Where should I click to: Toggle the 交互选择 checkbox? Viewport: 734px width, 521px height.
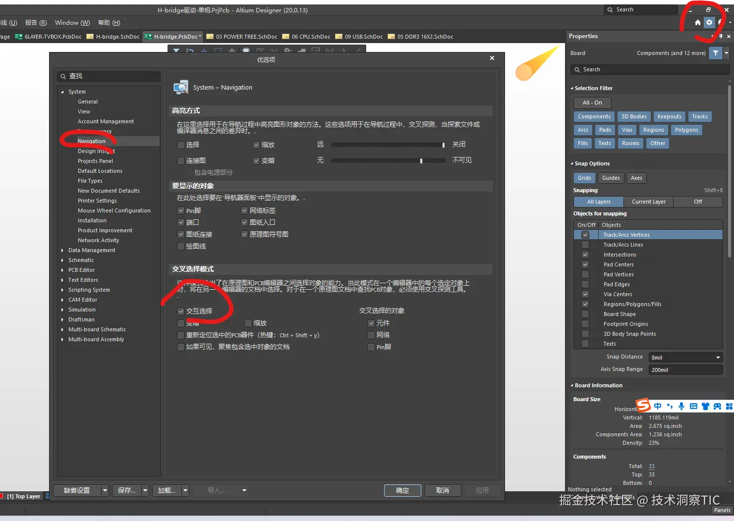(181, 311)
